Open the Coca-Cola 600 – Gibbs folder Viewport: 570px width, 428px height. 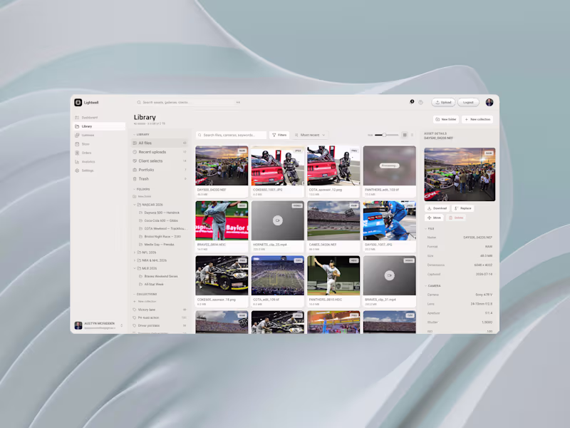click(161, 220)
